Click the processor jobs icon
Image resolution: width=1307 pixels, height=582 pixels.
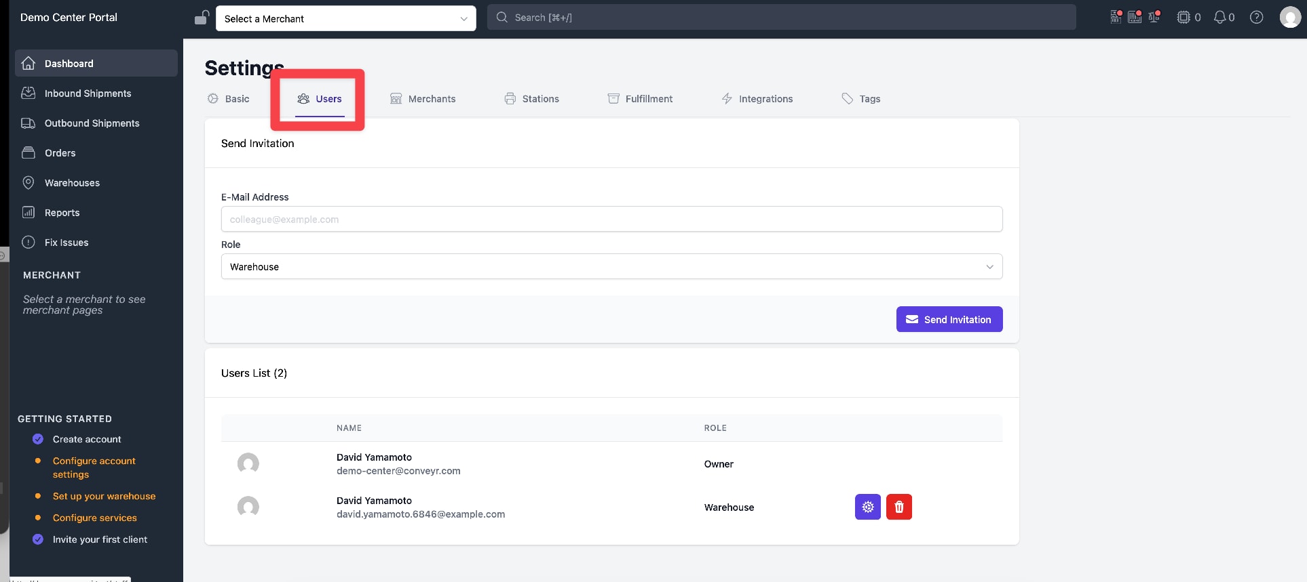pyautogui.click(x=1183, y=18)
